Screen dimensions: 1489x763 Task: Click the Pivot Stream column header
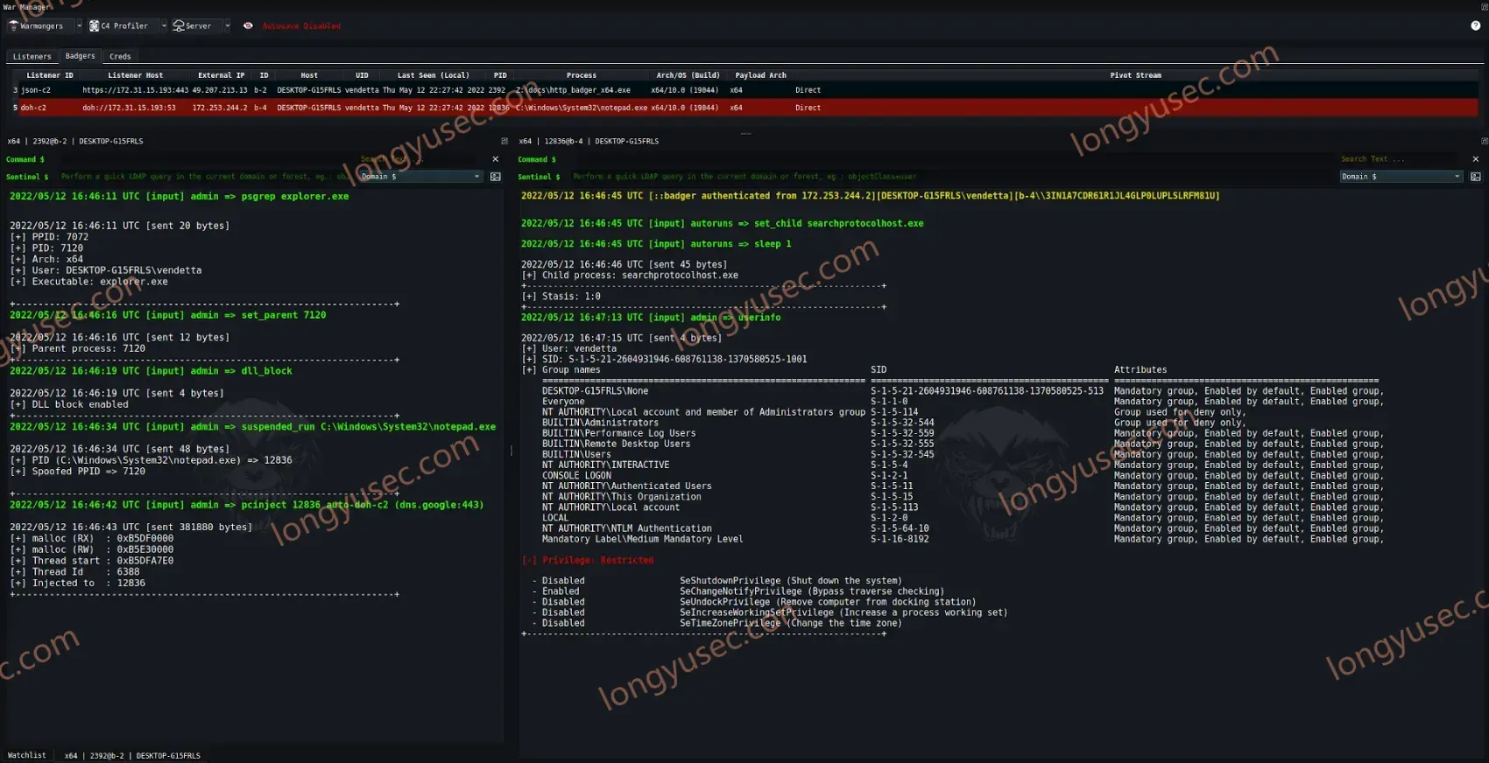(1135, 75)
